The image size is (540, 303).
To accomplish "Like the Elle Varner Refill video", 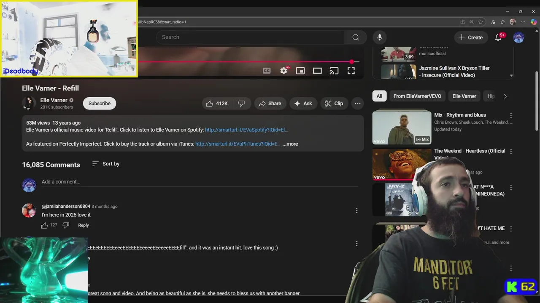I will [217, 104].
